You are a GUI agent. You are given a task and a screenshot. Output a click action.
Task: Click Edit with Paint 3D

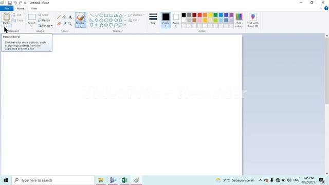pyautogui.click(x=253, y=20)
